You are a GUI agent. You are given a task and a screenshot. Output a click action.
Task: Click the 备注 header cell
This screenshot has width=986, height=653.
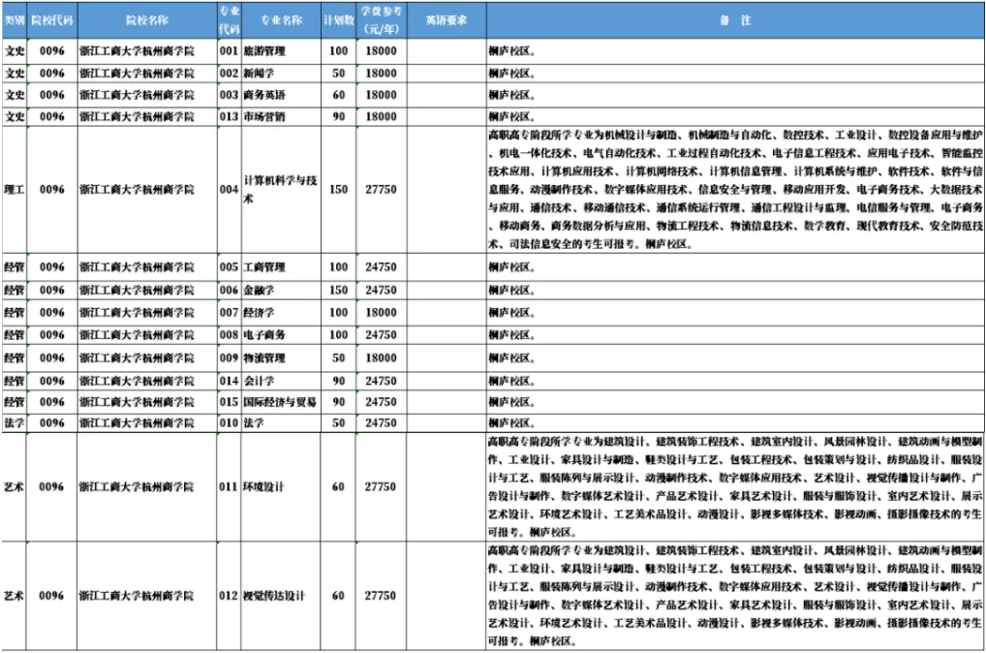pos(735,20)
